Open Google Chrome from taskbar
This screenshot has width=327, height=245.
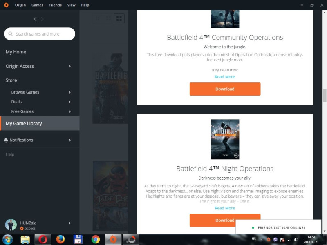click(96, 240)
